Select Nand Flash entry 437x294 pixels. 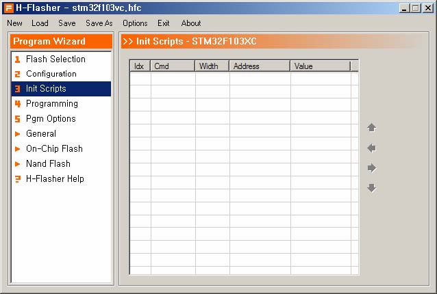61,164
